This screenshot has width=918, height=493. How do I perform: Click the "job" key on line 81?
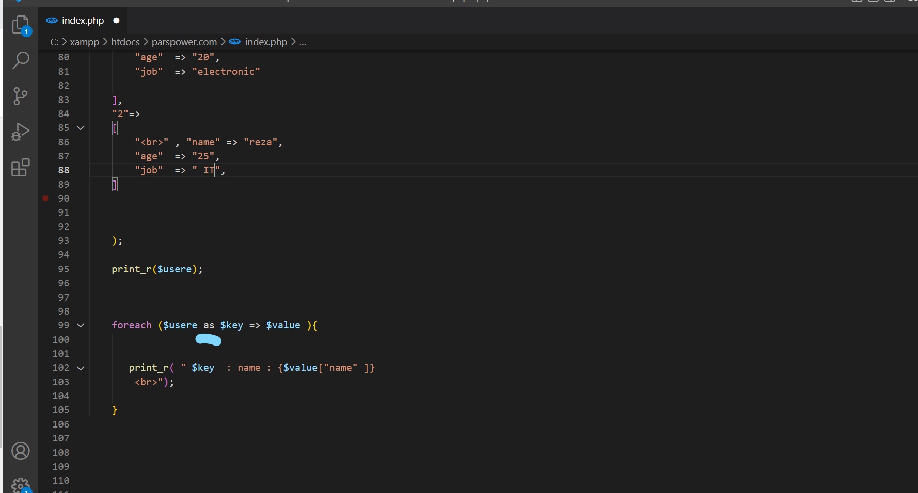point(149,72)
